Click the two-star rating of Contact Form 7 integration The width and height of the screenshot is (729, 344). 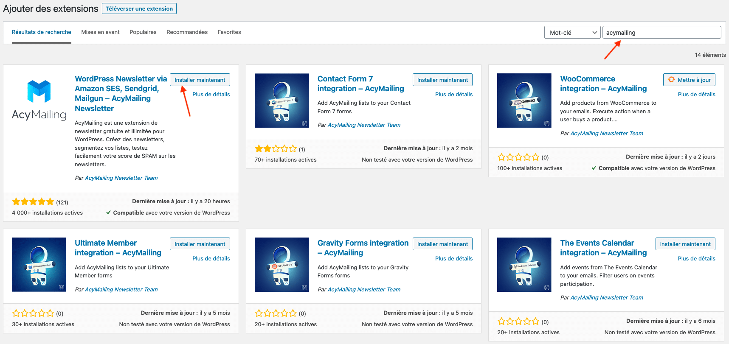click(x=276, y=149)
